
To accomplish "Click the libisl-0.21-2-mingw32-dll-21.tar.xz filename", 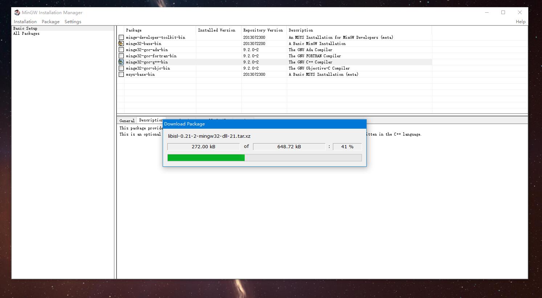I will pos(209,136).
